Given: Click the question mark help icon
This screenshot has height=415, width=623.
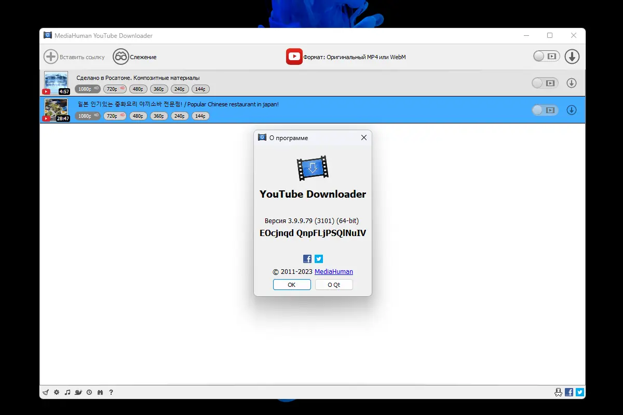Looking at the screenshot, I should (111, 392).
